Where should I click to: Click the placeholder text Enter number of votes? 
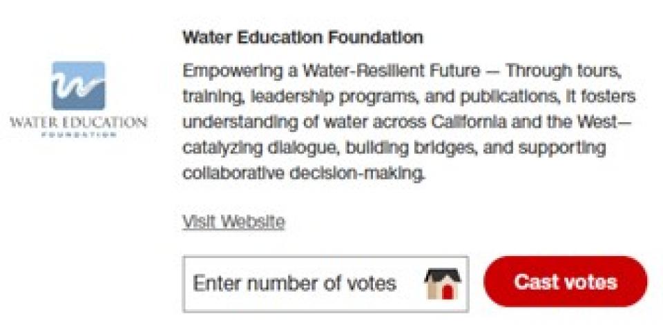coord(295,284)
